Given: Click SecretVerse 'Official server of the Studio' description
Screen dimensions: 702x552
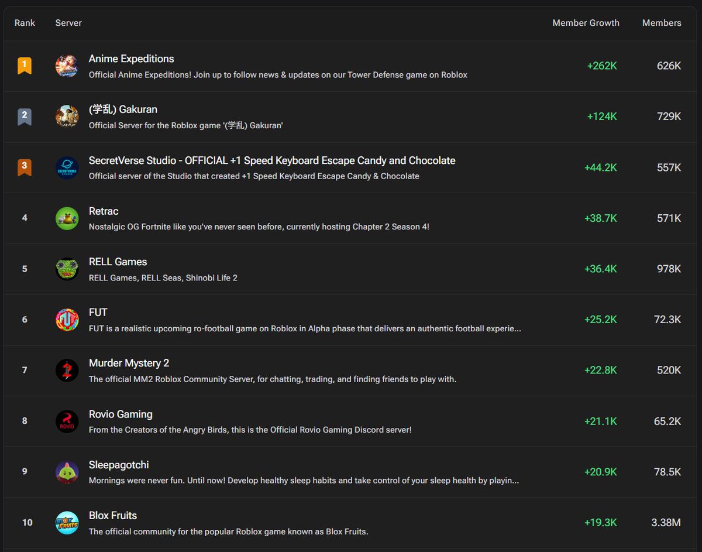Looking at the screenshot, I should (x=254, y=176).
